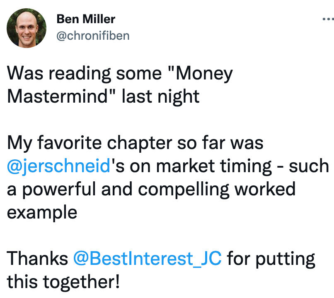Open the three-dot more options menu

[x=328, y=19]
